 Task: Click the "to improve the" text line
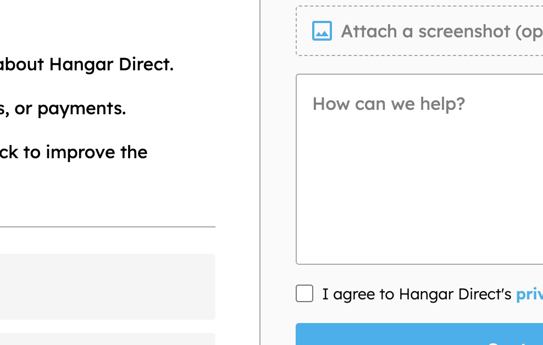pos(74,152)
